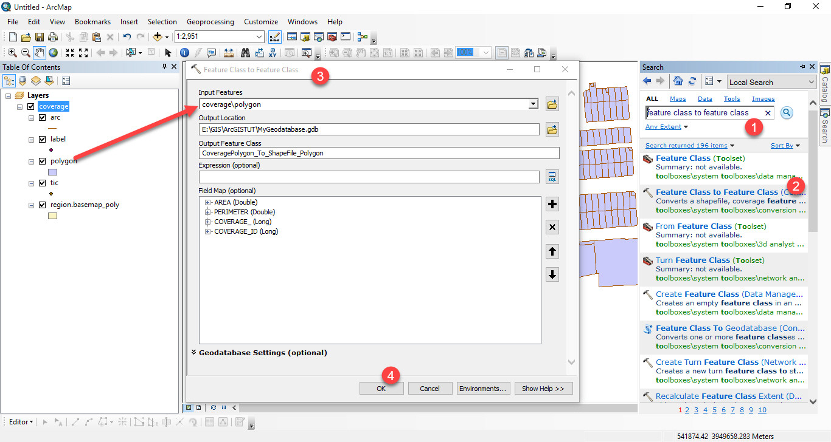Remove selected field with the X button
The image size is (831, 442).
pyautogui.click(x=552, y=228)
